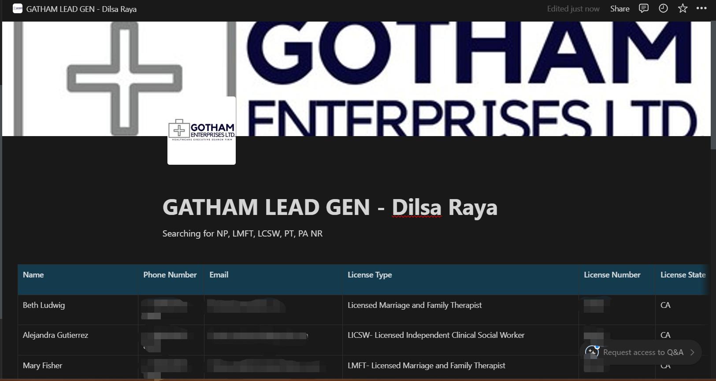Click the 'Edited just now' status text
This screenshot has height=381, width=716.
click(573, 9)
